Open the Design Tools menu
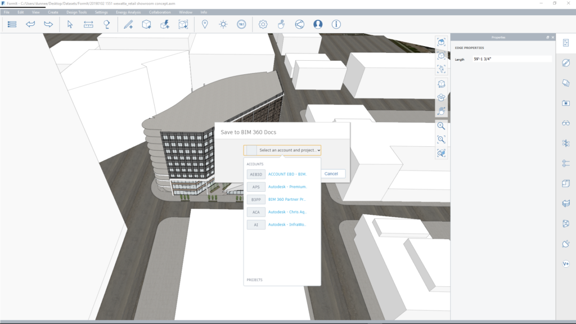The width and height of the screenshot is (576, 324). click(76, 12)
